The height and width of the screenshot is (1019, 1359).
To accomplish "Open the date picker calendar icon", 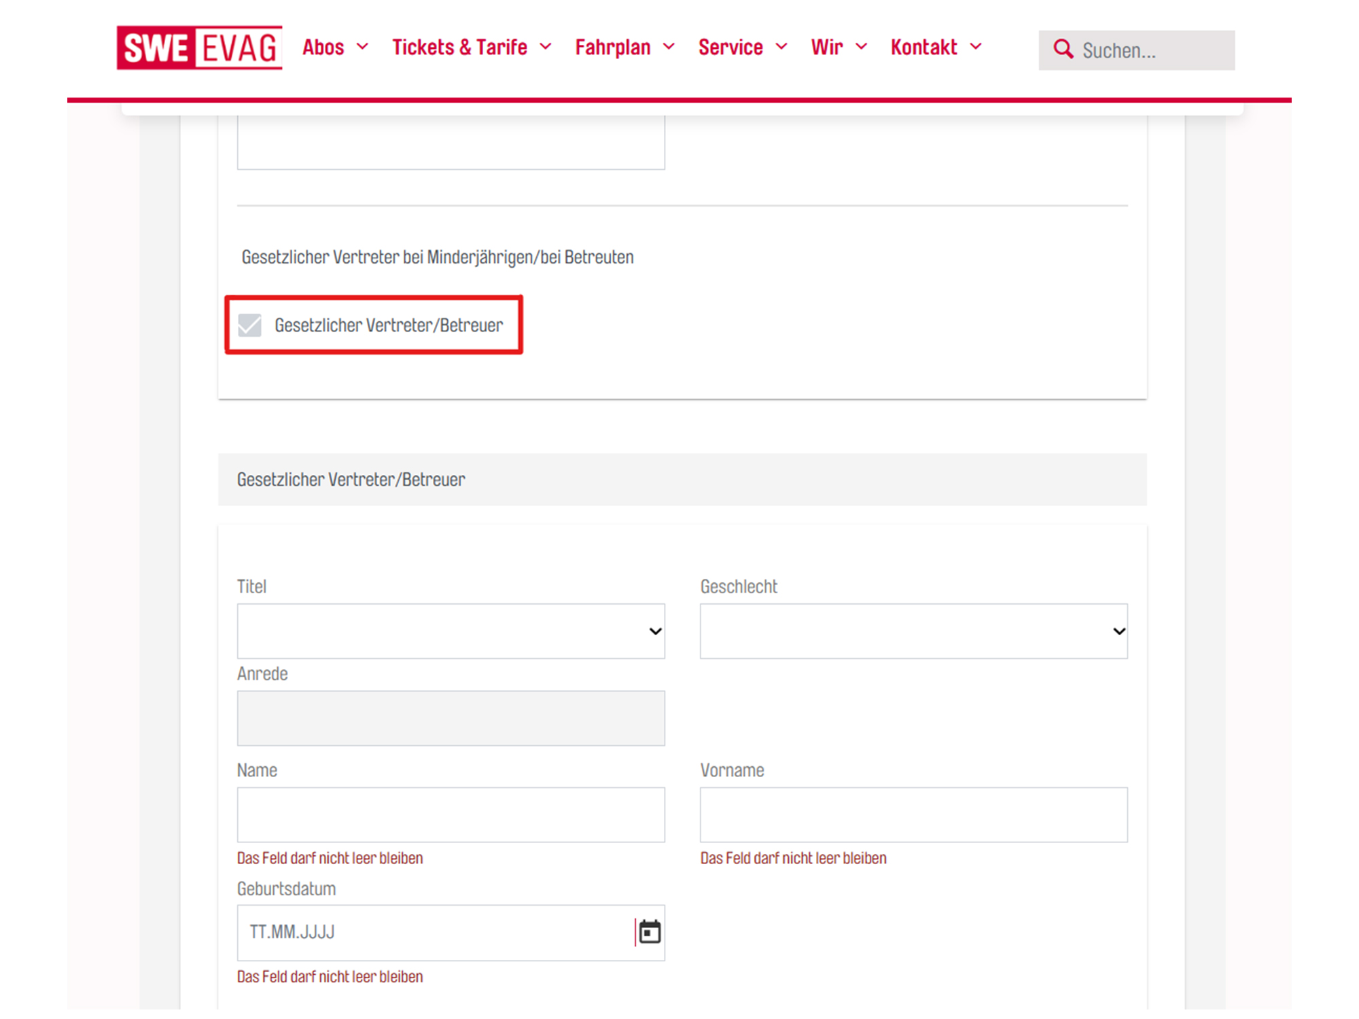I will tap(650, 932).
